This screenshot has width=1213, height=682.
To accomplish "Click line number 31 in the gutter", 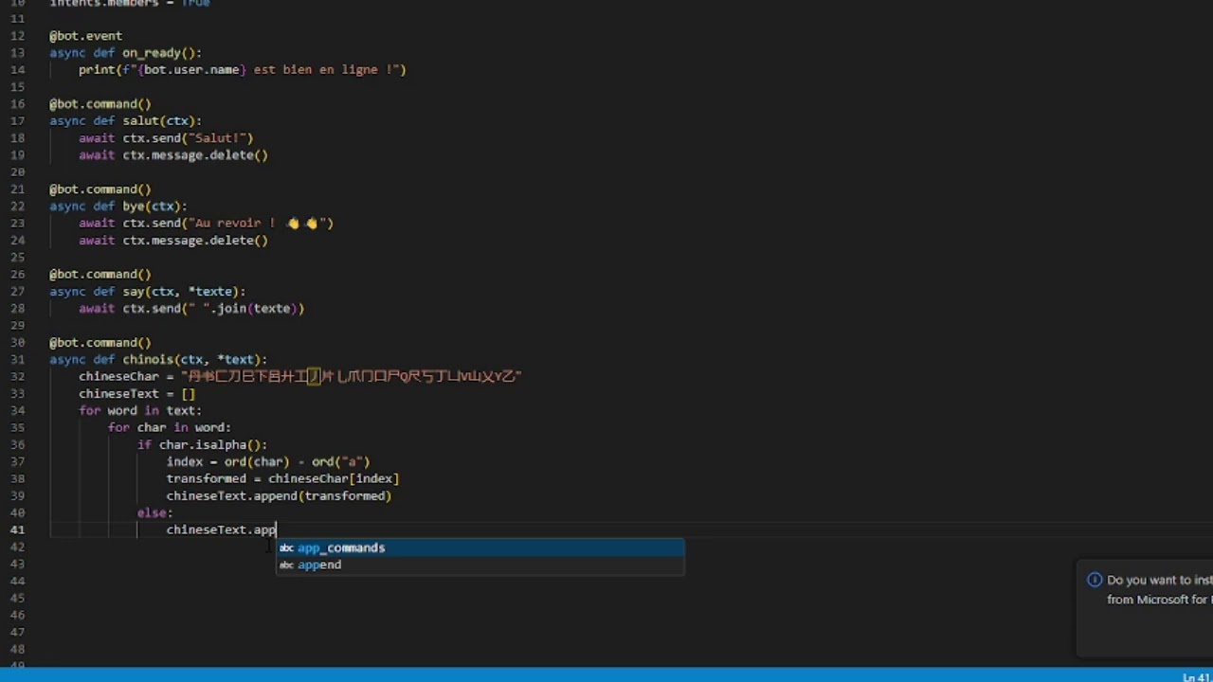I will 17,359.
